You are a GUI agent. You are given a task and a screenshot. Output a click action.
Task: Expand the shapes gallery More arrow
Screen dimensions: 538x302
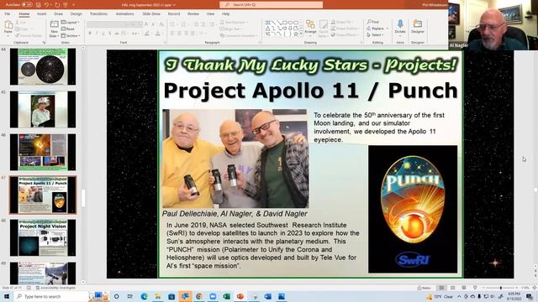pos(301,34)
